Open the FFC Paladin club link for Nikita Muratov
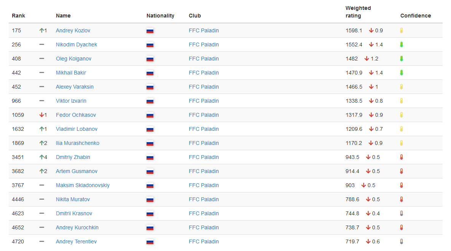The height and width of the screenshot is (251, 451). point(204,199)
